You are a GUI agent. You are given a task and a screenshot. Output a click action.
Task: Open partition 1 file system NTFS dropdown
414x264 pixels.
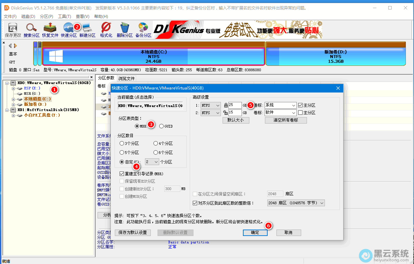(210, 105)
